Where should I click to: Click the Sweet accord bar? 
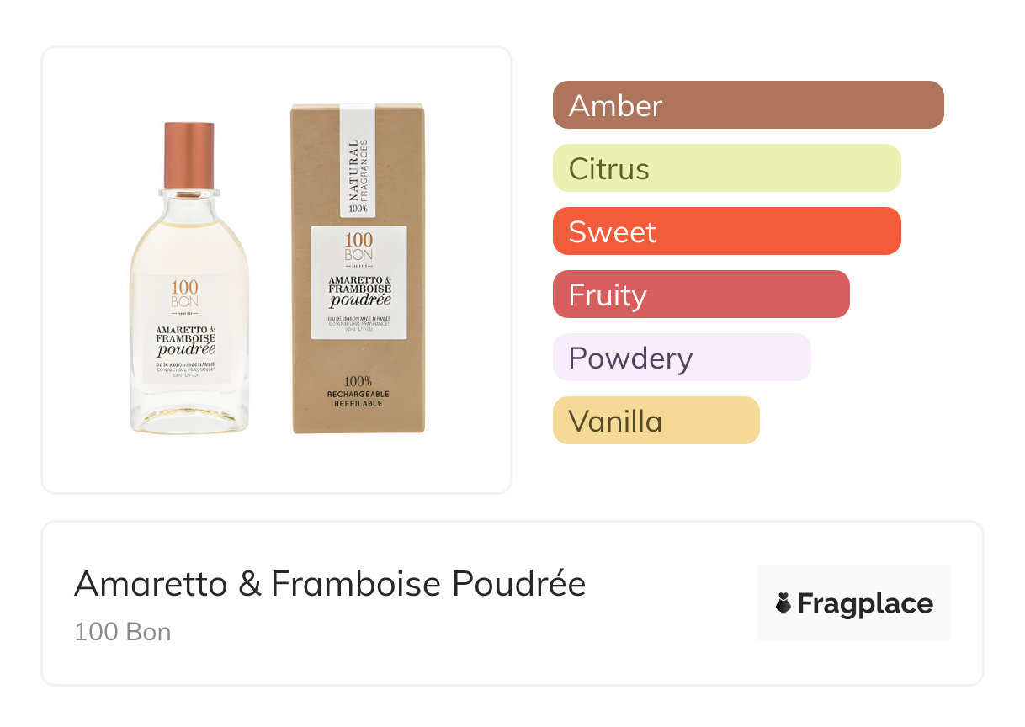pos(726,231)
